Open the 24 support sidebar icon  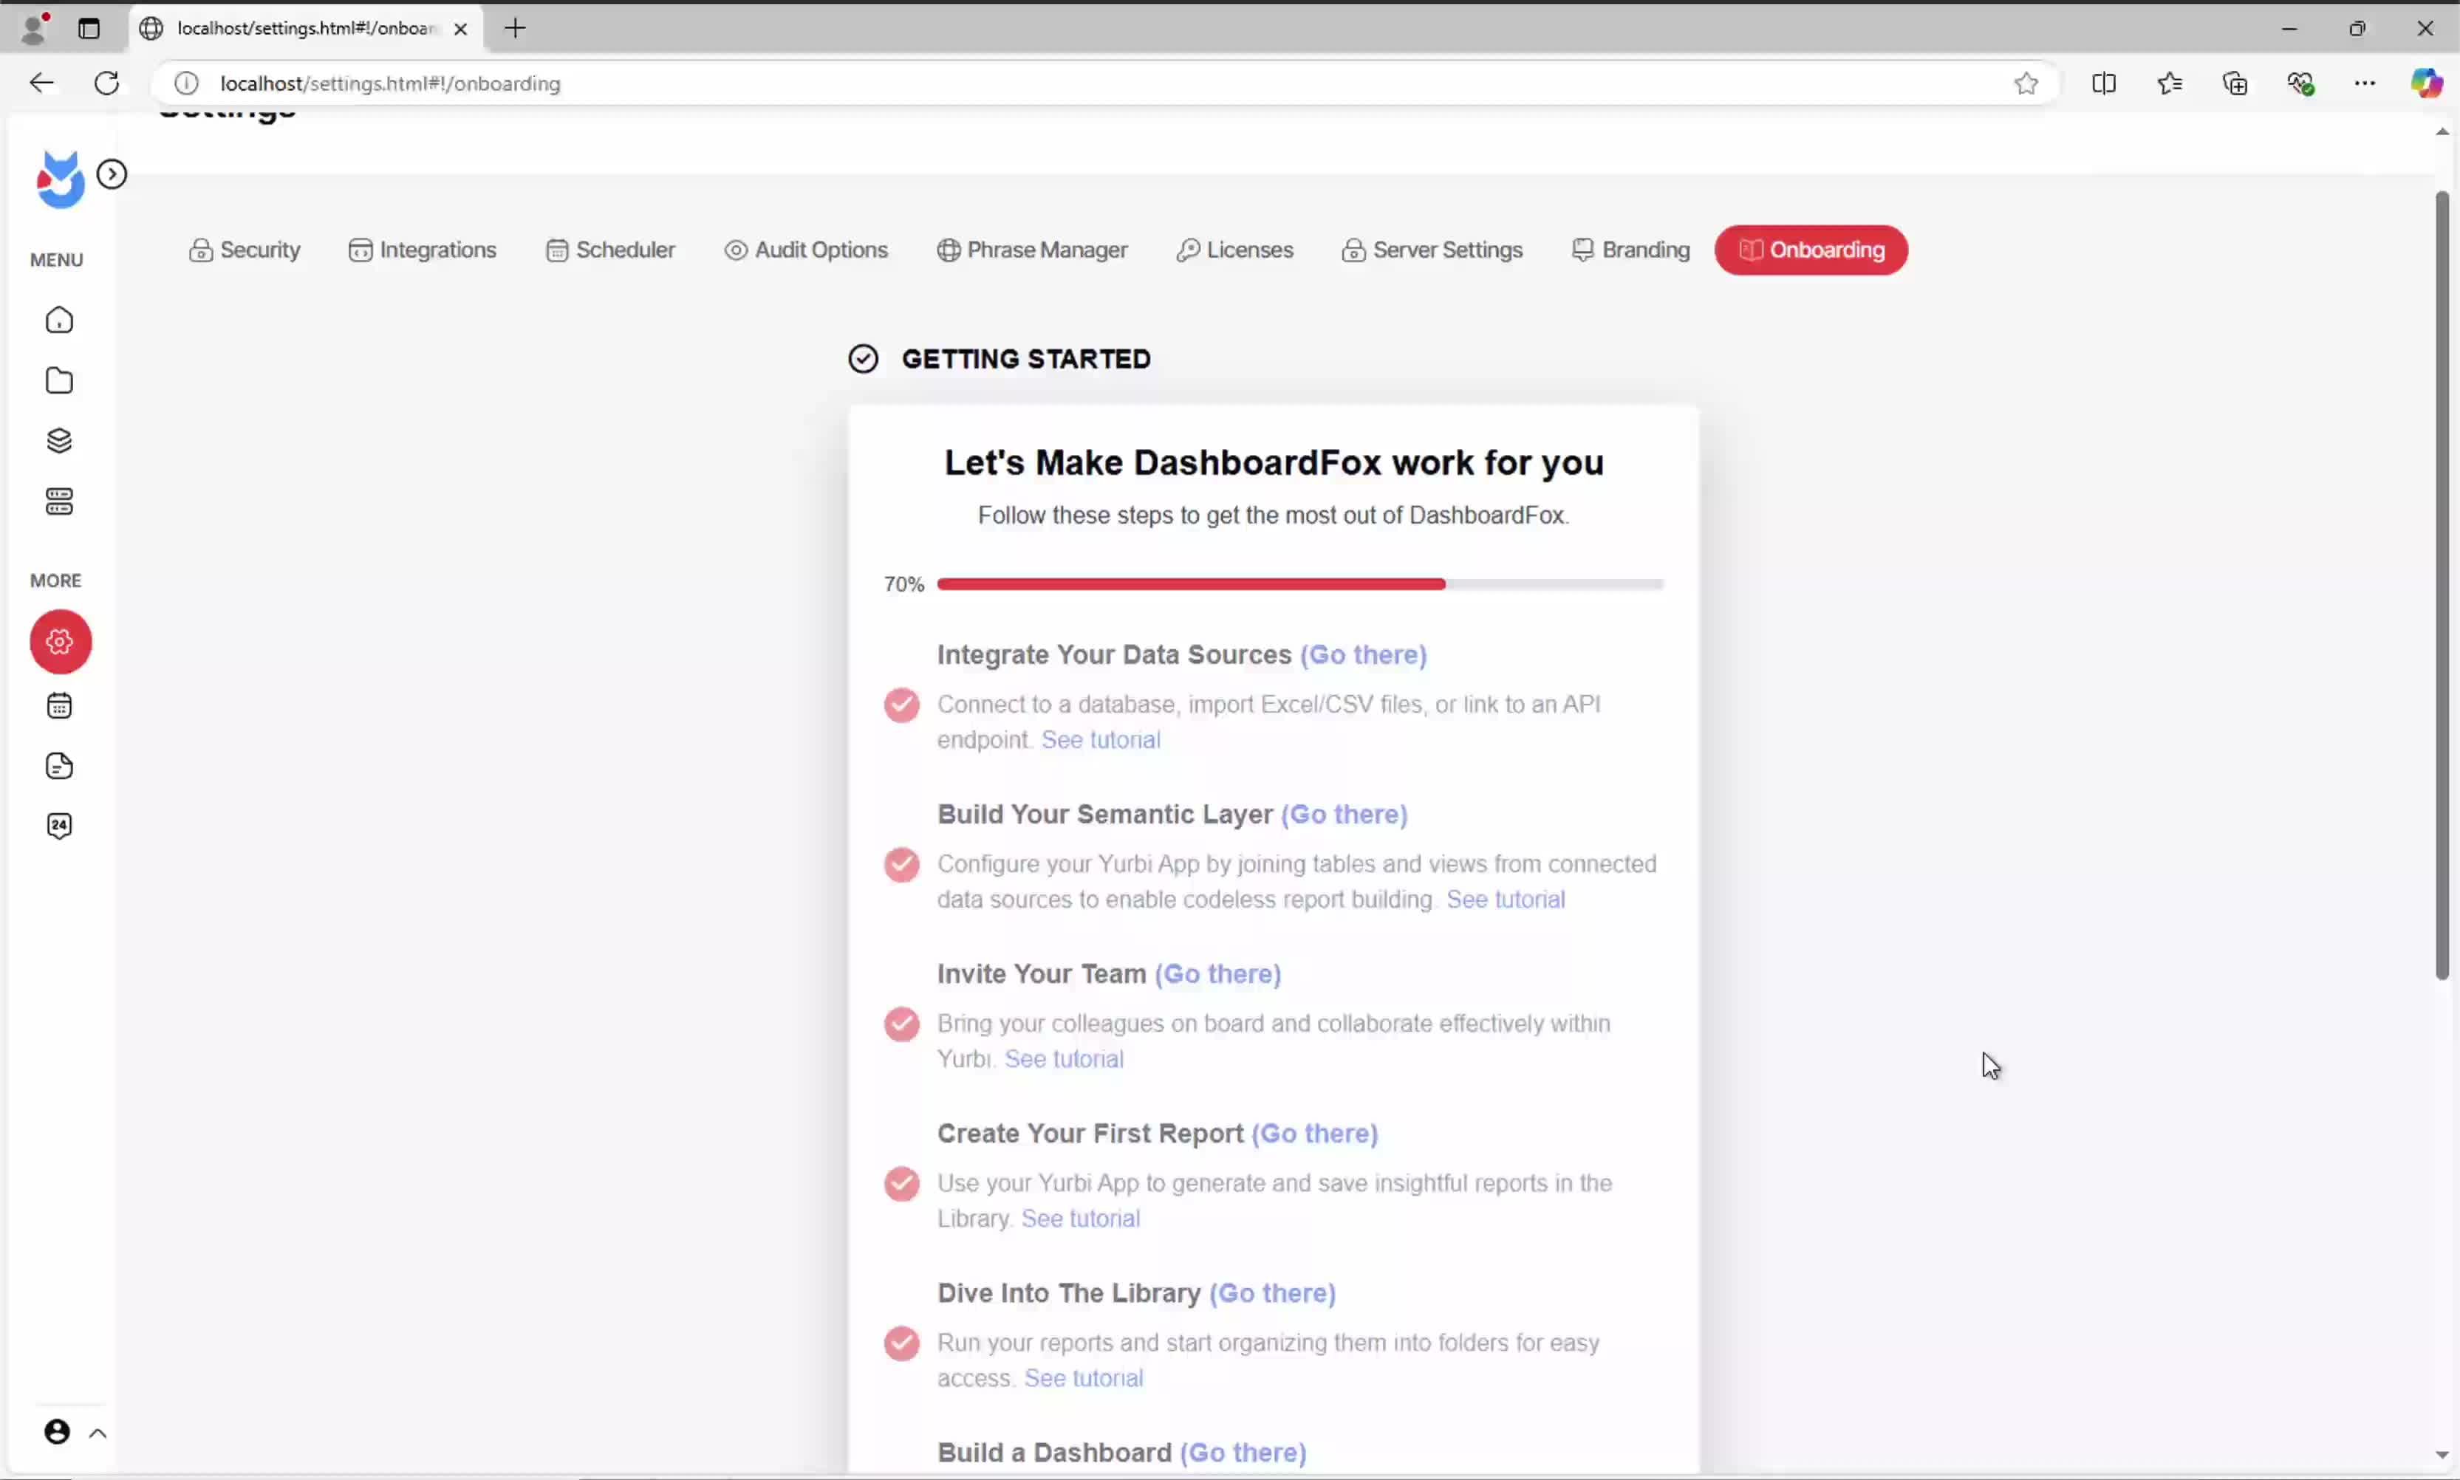click(60, 826)
